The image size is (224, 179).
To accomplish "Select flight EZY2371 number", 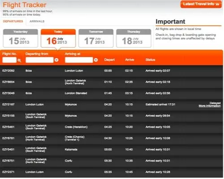I will (9, 172).
